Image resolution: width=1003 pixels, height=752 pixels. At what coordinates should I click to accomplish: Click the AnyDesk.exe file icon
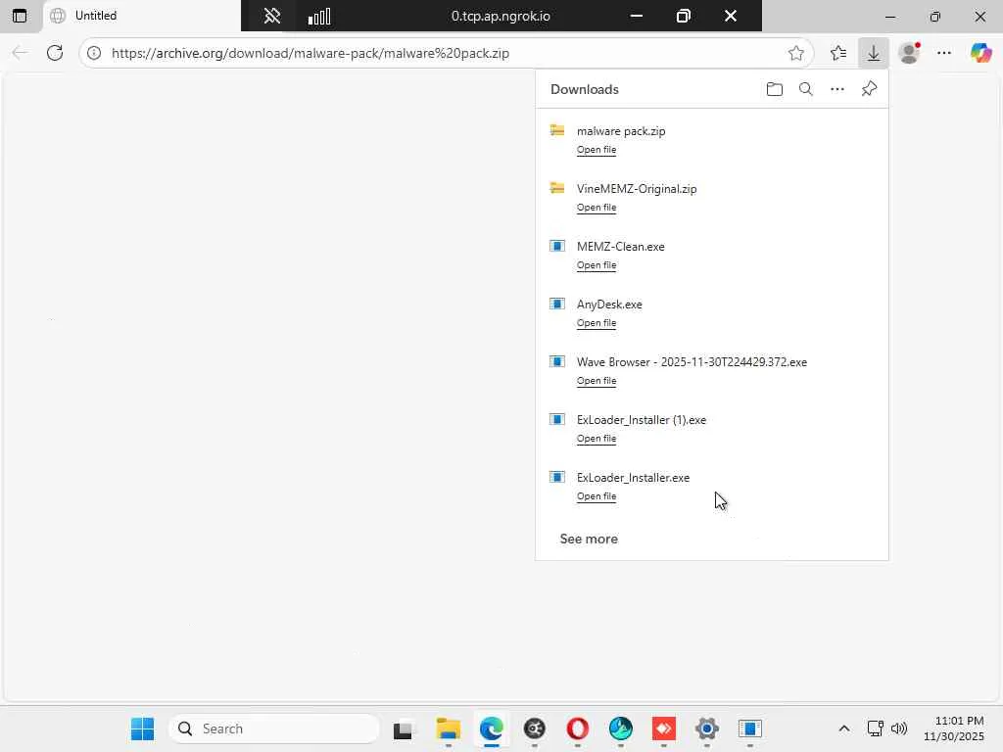(557, 304)
